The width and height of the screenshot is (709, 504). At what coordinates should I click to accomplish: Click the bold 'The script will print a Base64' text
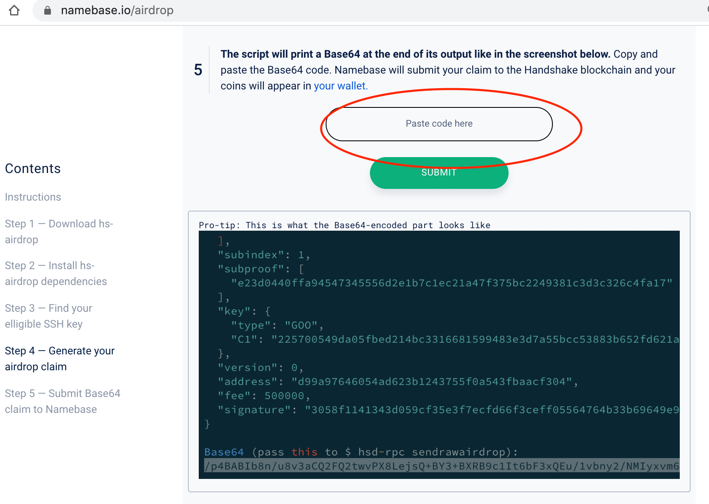(415, 54)
